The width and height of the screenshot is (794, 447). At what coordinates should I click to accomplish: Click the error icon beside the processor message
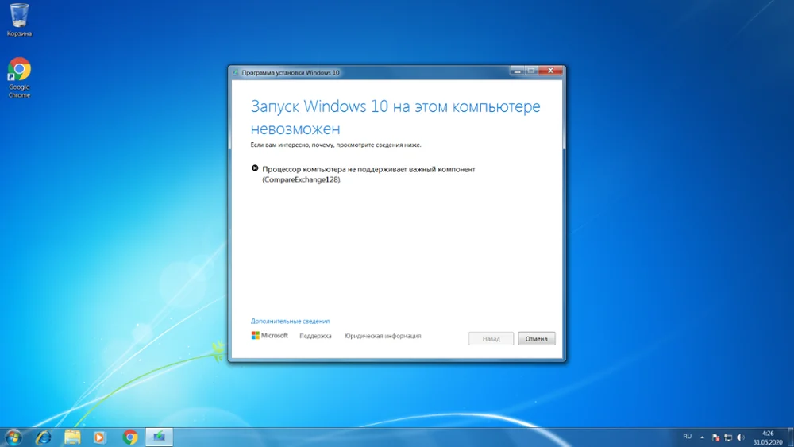255,168
